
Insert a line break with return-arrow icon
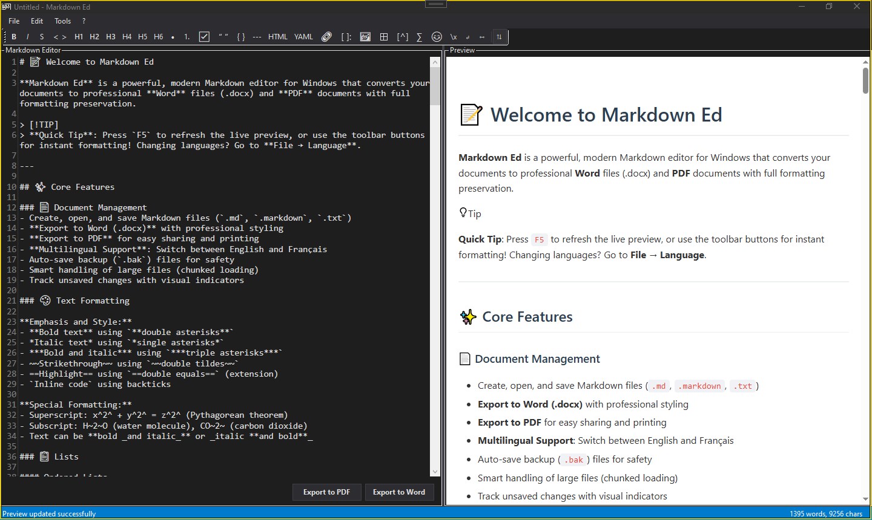[x=467, y=37]
